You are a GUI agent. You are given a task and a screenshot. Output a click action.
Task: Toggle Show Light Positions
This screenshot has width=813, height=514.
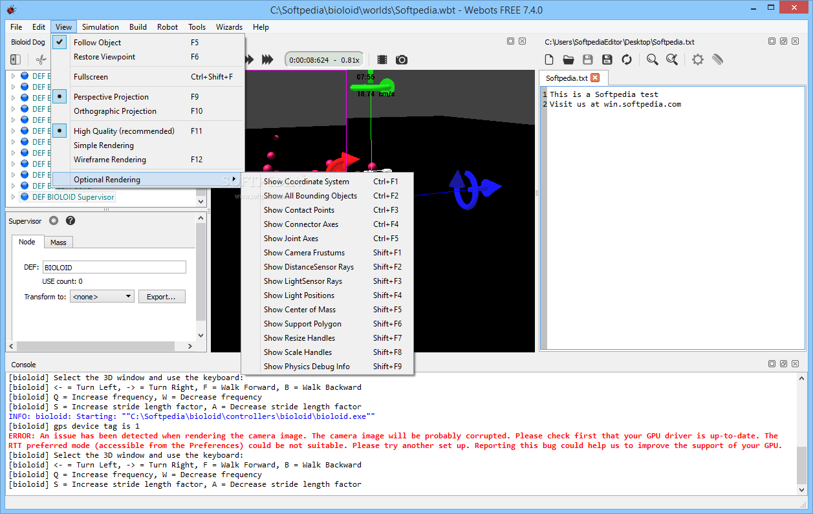[327, 295]
